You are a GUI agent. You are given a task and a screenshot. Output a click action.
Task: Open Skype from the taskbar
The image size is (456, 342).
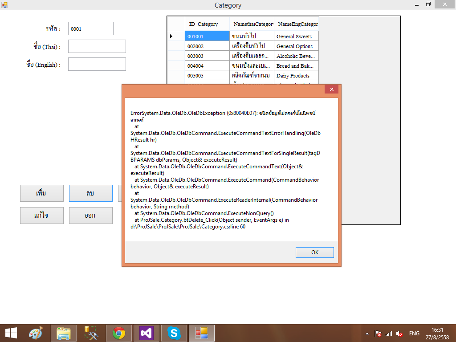(x=174, y=333)
